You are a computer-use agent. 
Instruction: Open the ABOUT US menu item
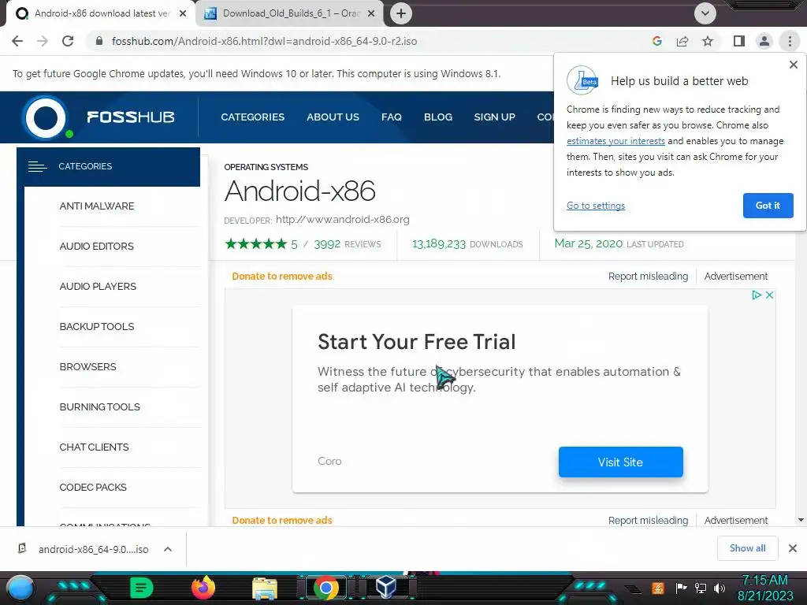click(x=333, y=117)
